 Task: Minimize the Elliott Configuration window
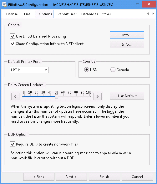129,5
